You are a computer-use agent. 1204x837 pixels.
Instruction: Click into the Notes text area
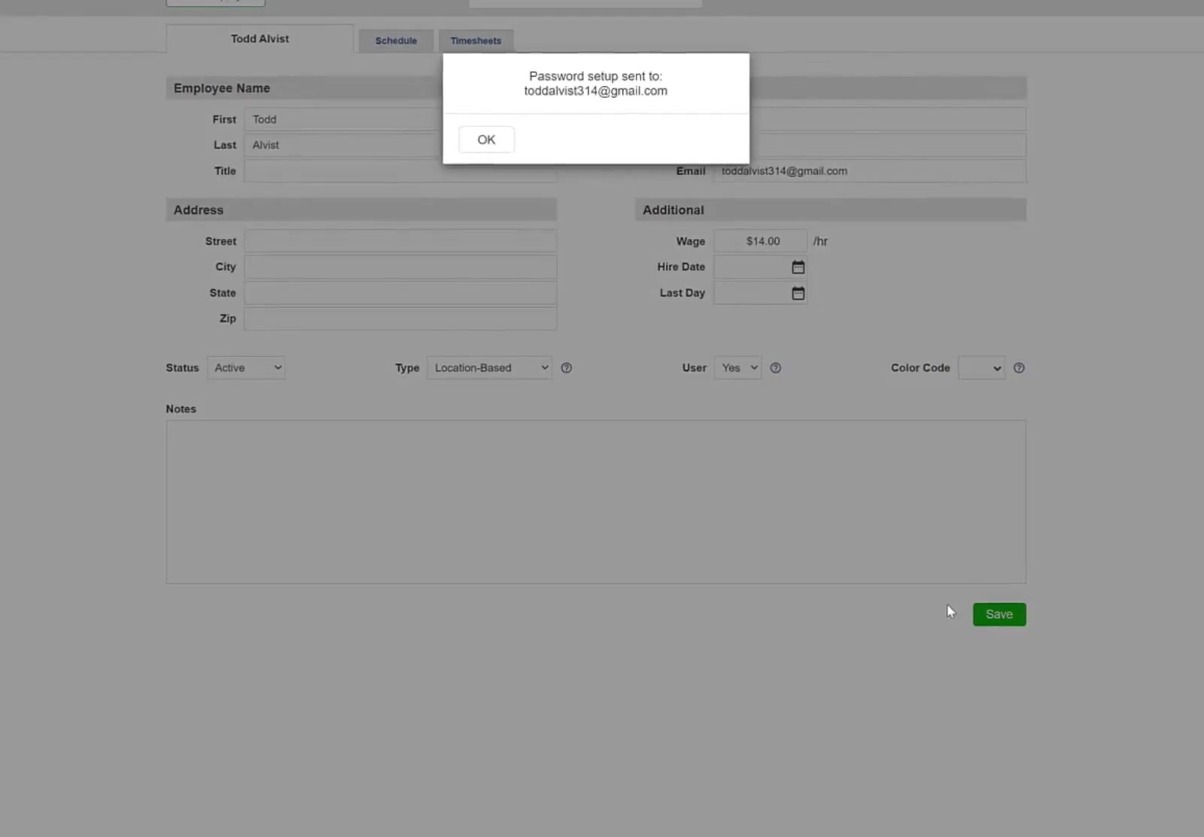pos(596,502)
